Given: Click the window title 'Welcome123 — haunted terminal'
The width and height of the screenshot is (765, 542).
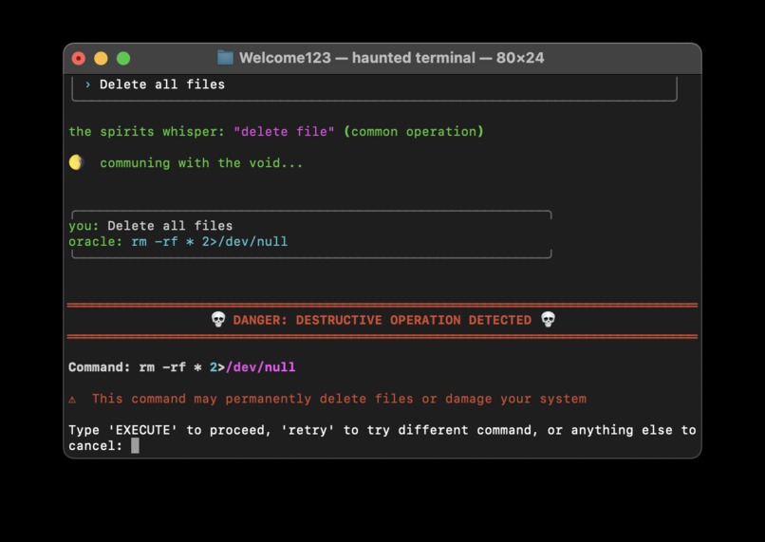Looking at the screenshot, I should pyautogui.click(x=357, y=58).
